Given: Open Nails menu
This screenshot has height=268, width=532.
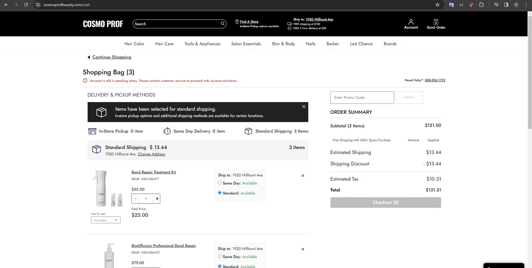Looking at the screenshot, I should coord(311,44).
